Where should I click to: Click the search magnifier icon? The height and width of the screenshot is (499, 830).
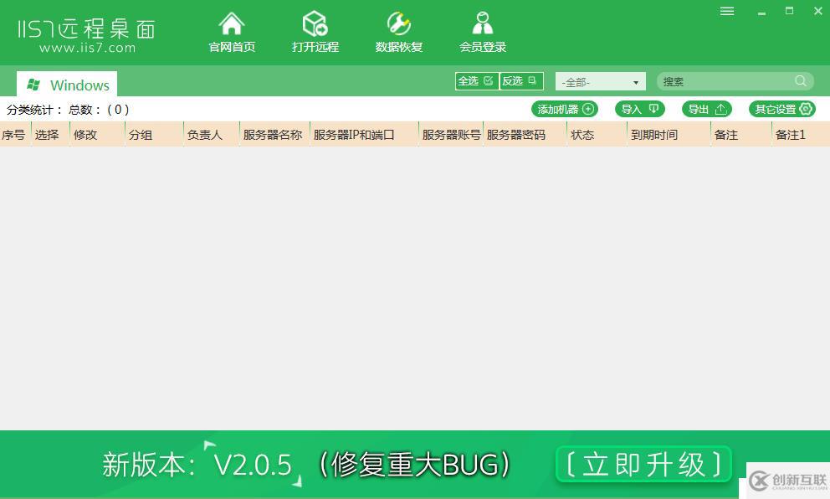click(x=801, y=80)
